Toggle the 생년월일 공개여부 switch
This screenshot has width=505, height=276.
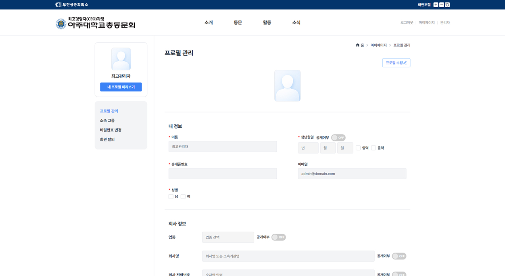pos(338,138)
